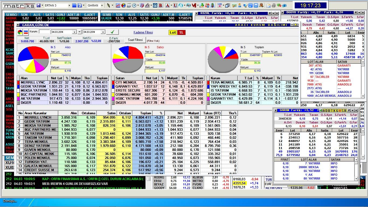Click the clock icon in the toolbar
The width and height of the screenshot is (368, 207).
click(134, 5)
